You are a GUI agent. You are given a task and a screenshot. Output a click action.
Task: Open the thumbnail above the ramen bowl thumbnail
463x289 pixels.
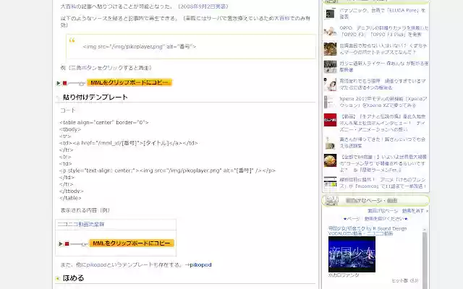click(x=330, y=143)
